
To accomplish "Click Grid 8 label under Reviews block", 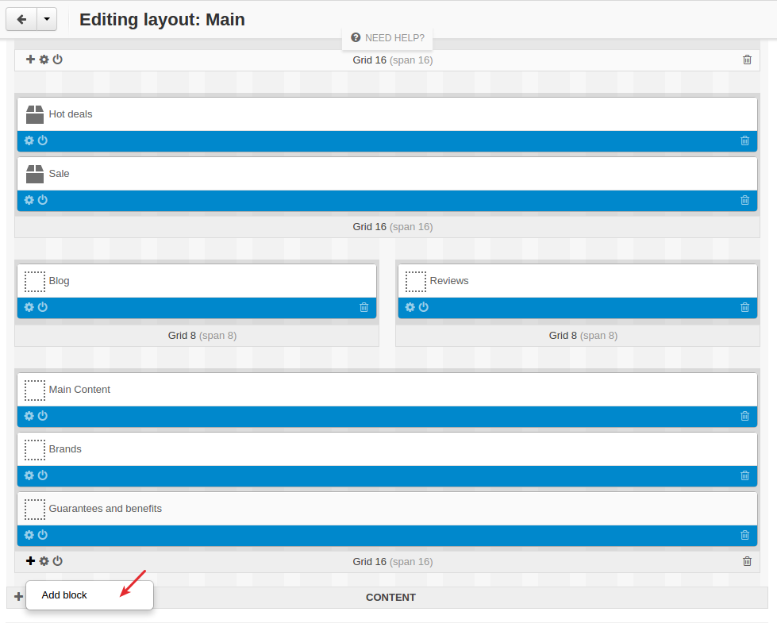I will point(583,336).
